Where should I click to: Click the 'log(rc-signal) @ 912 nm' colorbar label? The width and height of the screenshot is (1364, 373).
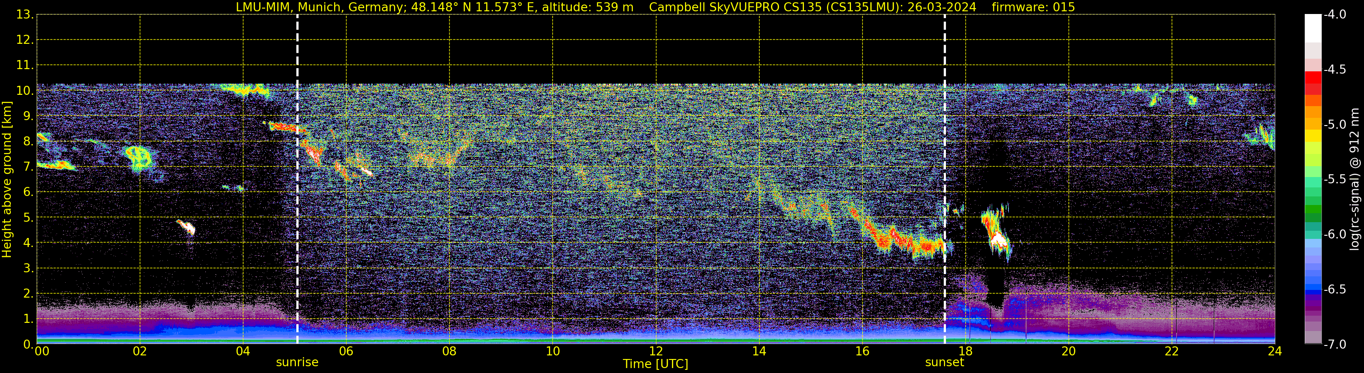click(x=1354, y=179)
